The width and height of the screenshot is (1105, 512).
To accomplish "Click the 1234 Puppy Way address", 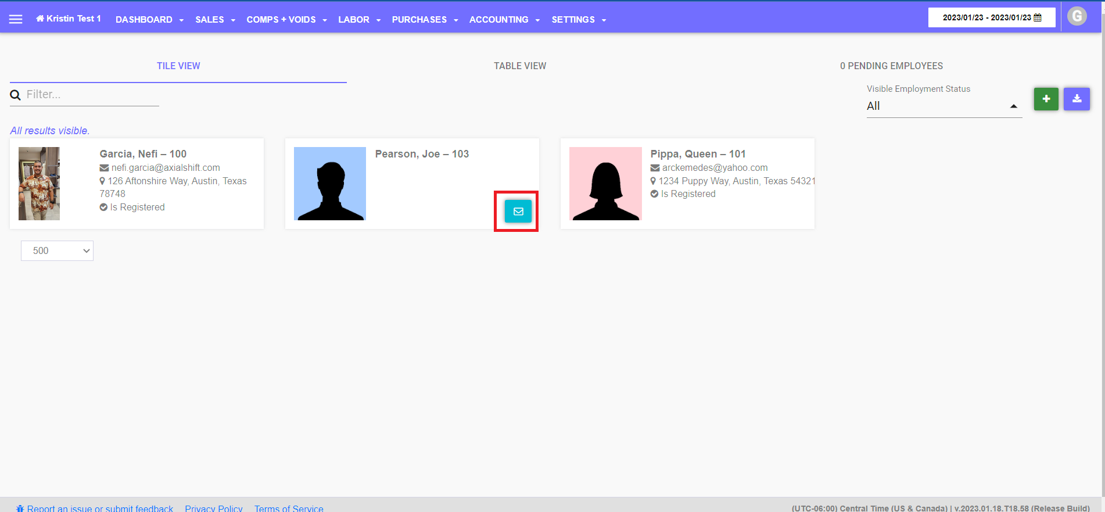I will click(x=737, y=181).
